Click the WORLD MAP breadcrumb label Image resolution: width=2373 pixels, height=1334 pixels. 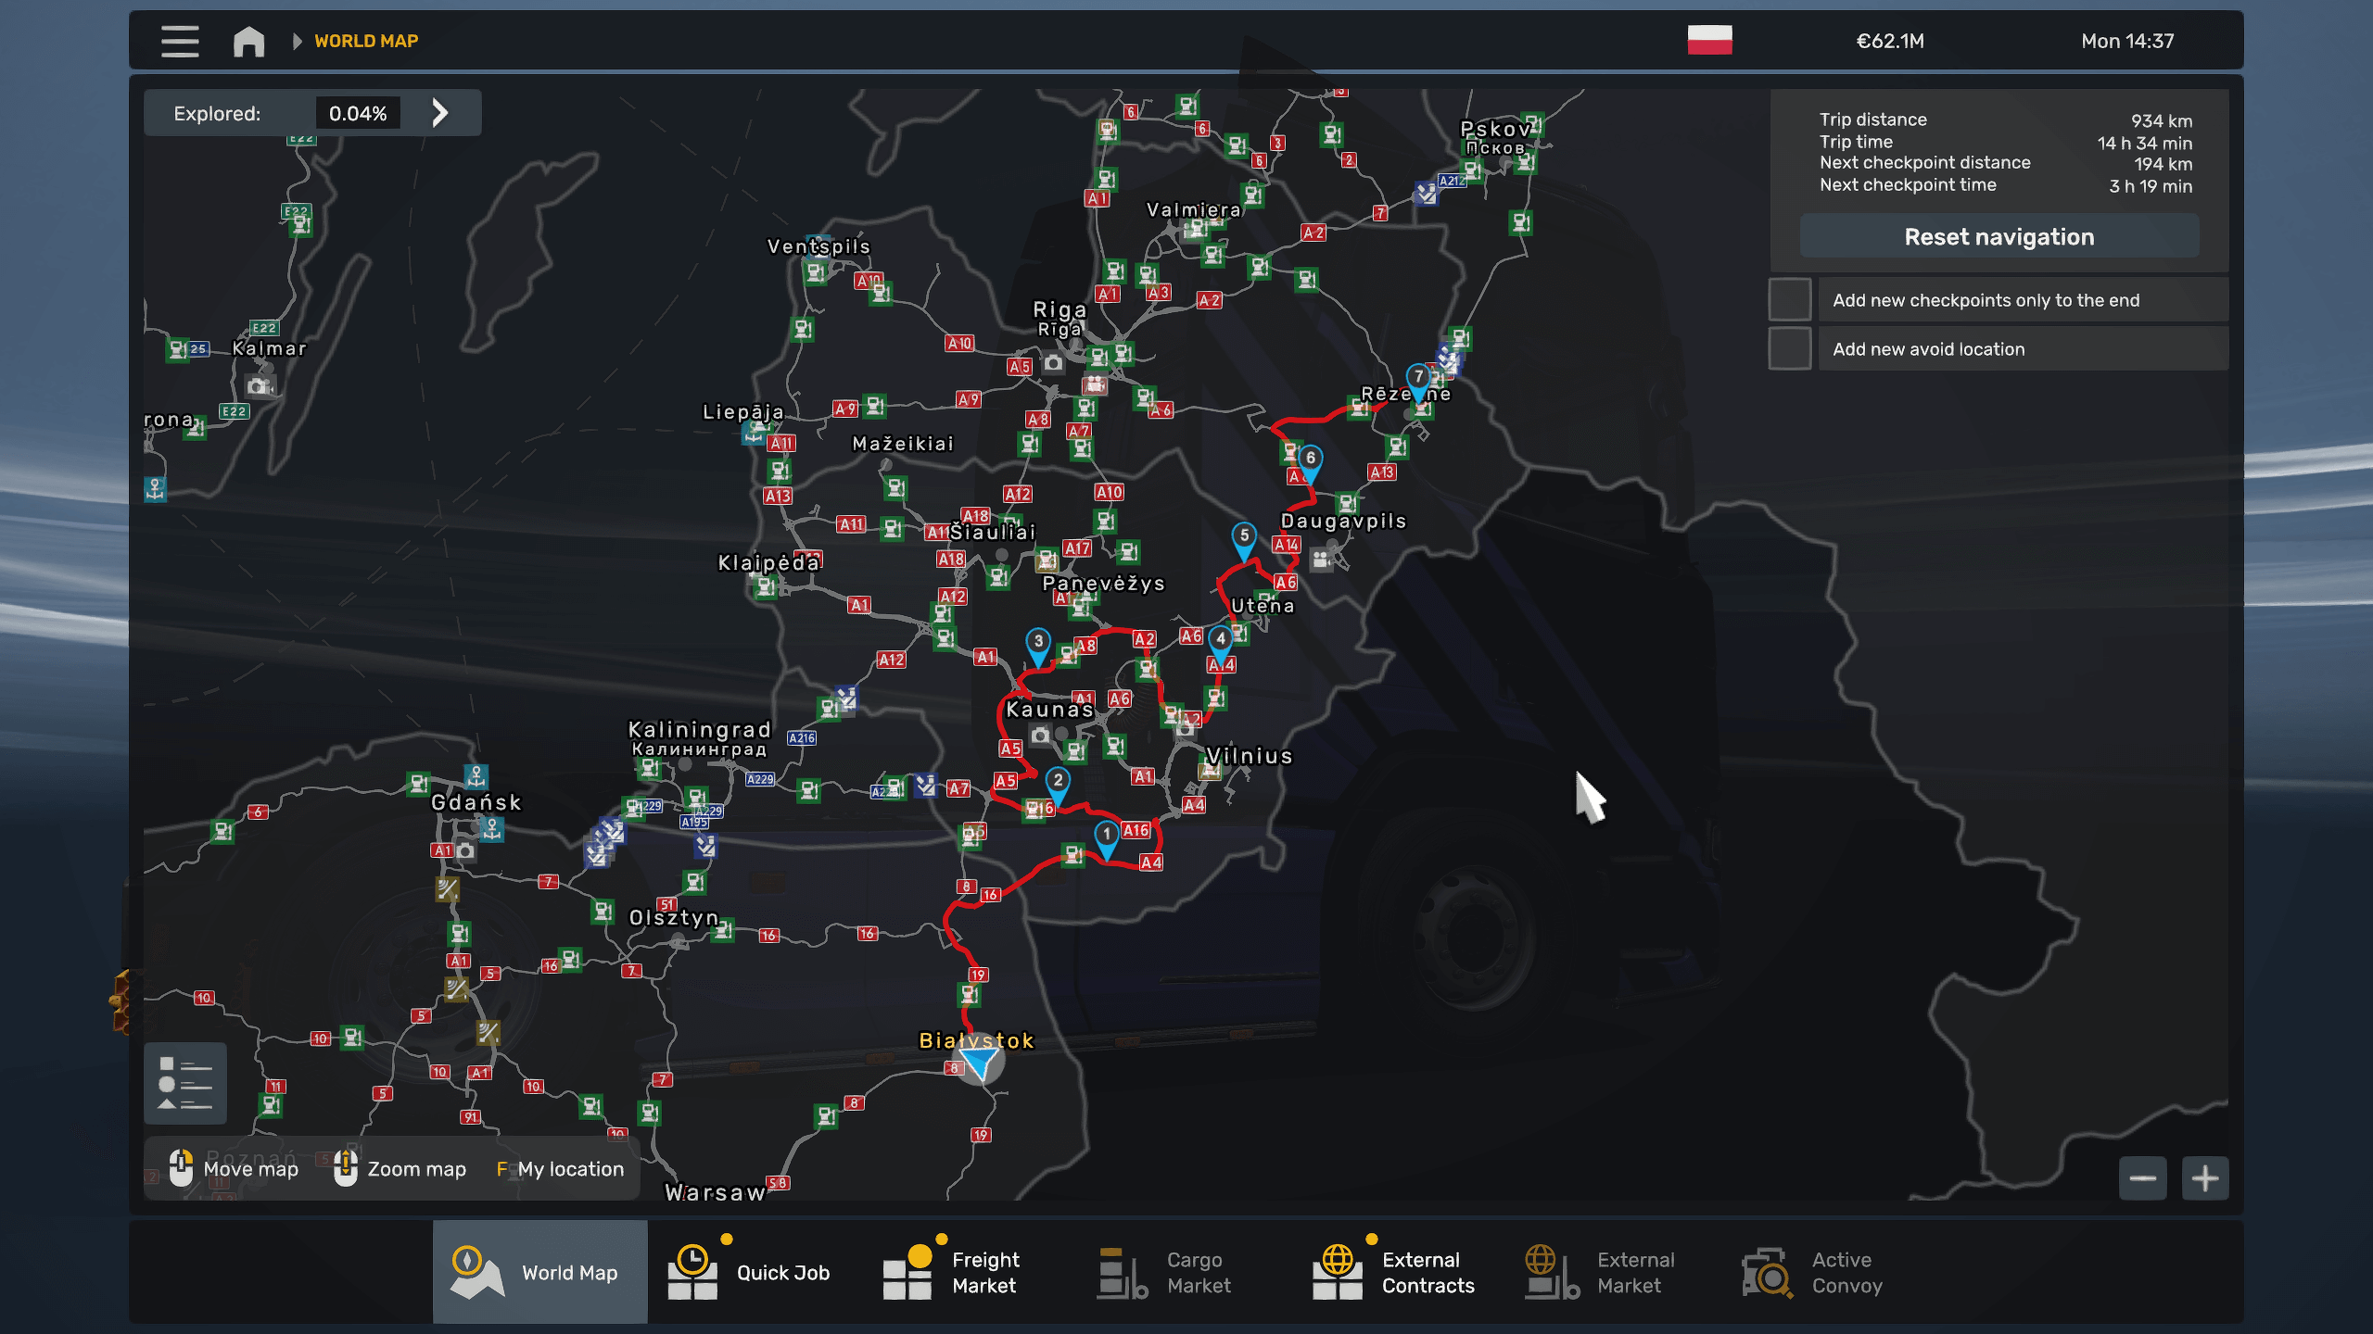(x=366, y=41)
